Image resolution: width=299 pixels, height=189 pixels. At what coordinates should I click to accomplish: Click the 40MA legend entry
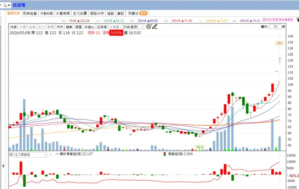click(x=246, y=21)
